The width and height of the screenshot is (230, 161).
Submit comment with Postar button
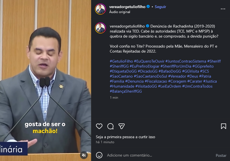coord(221,155)
